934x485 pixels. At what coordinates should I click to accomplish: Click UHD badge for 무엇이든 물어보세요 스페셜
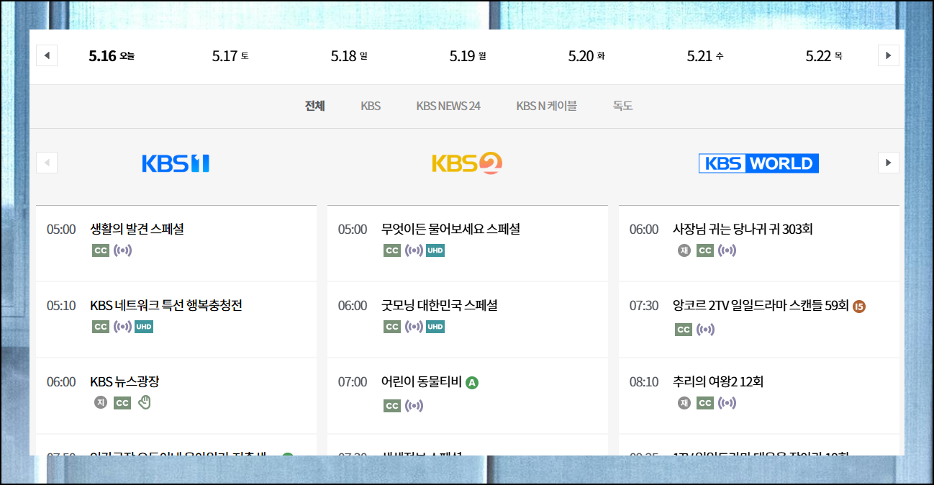pos(435,250)
